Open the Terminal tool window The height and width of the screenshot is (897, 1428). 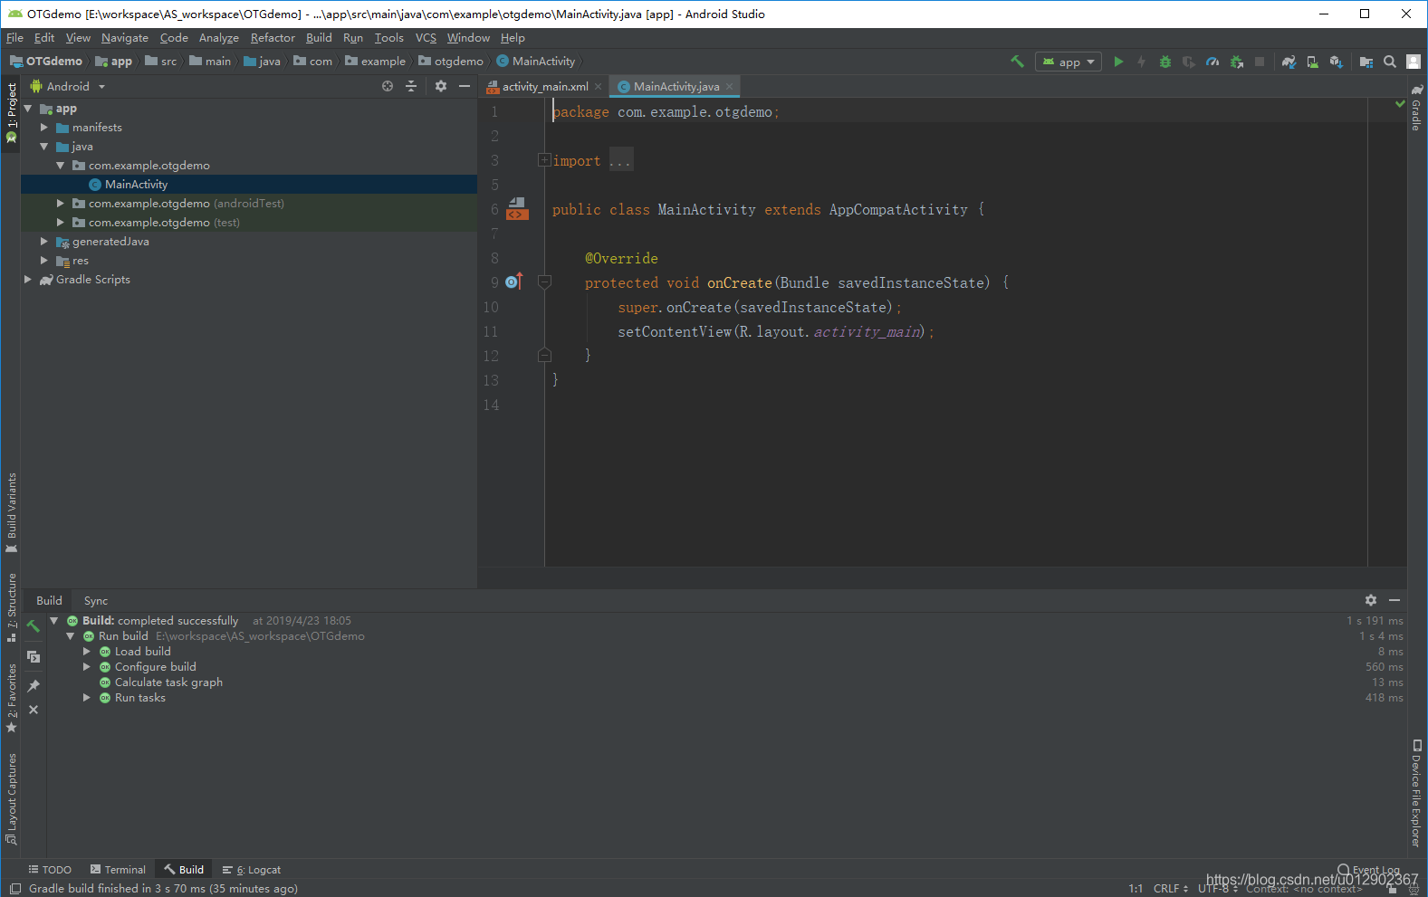tap(118, 870)
